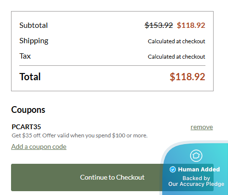
Task: Click the blue verified checkmark icon
Action: pos(173,170)
